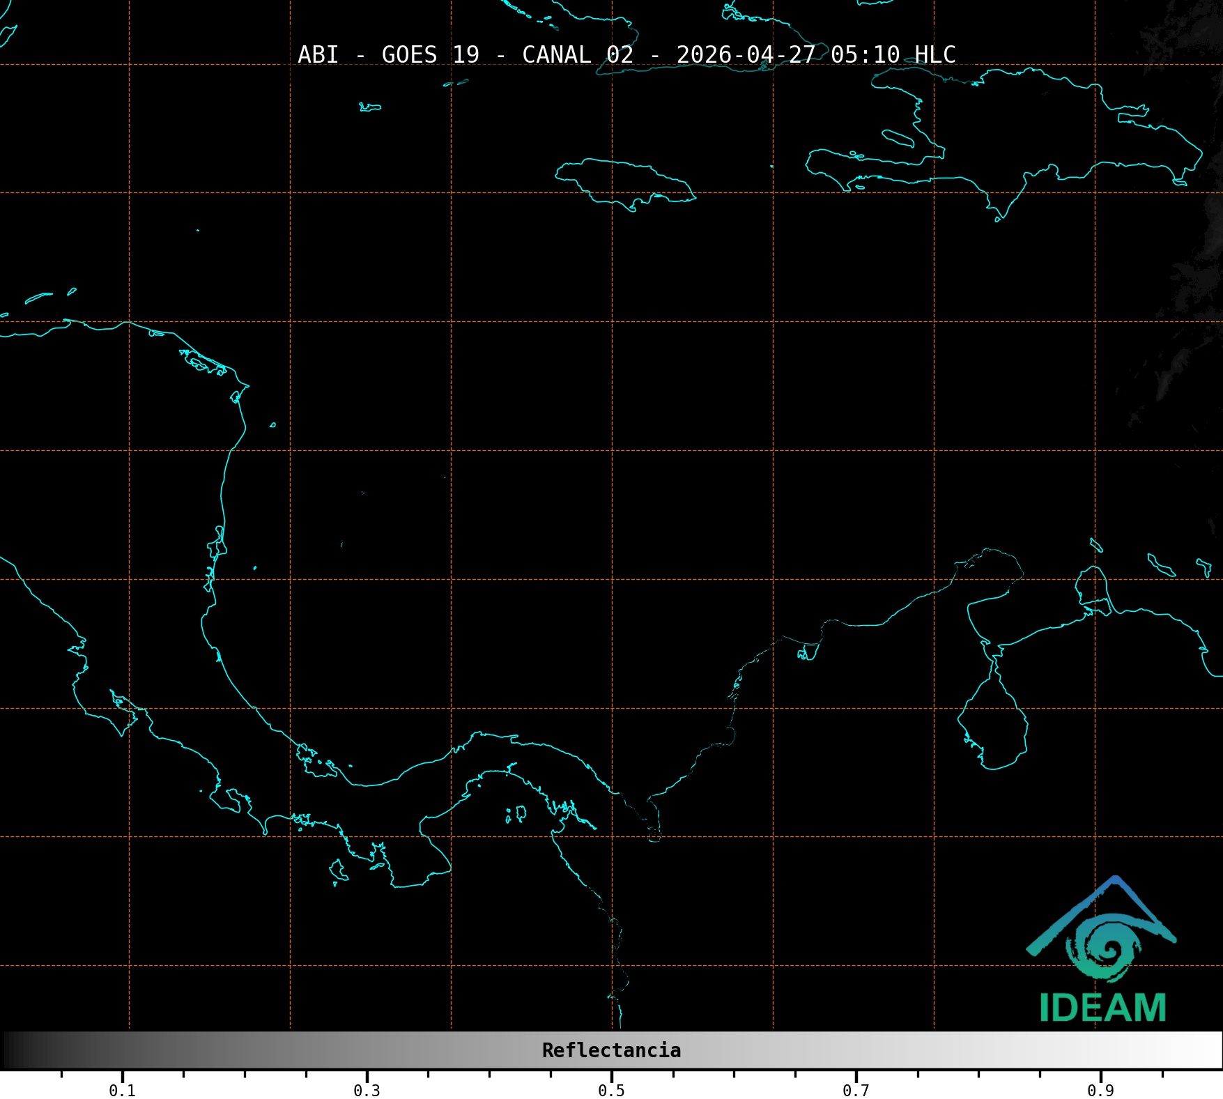Viewport: 1223px width, 1099px height.
Task: Click the Gonâve island outline near Haiti
Action: (898, 138)
